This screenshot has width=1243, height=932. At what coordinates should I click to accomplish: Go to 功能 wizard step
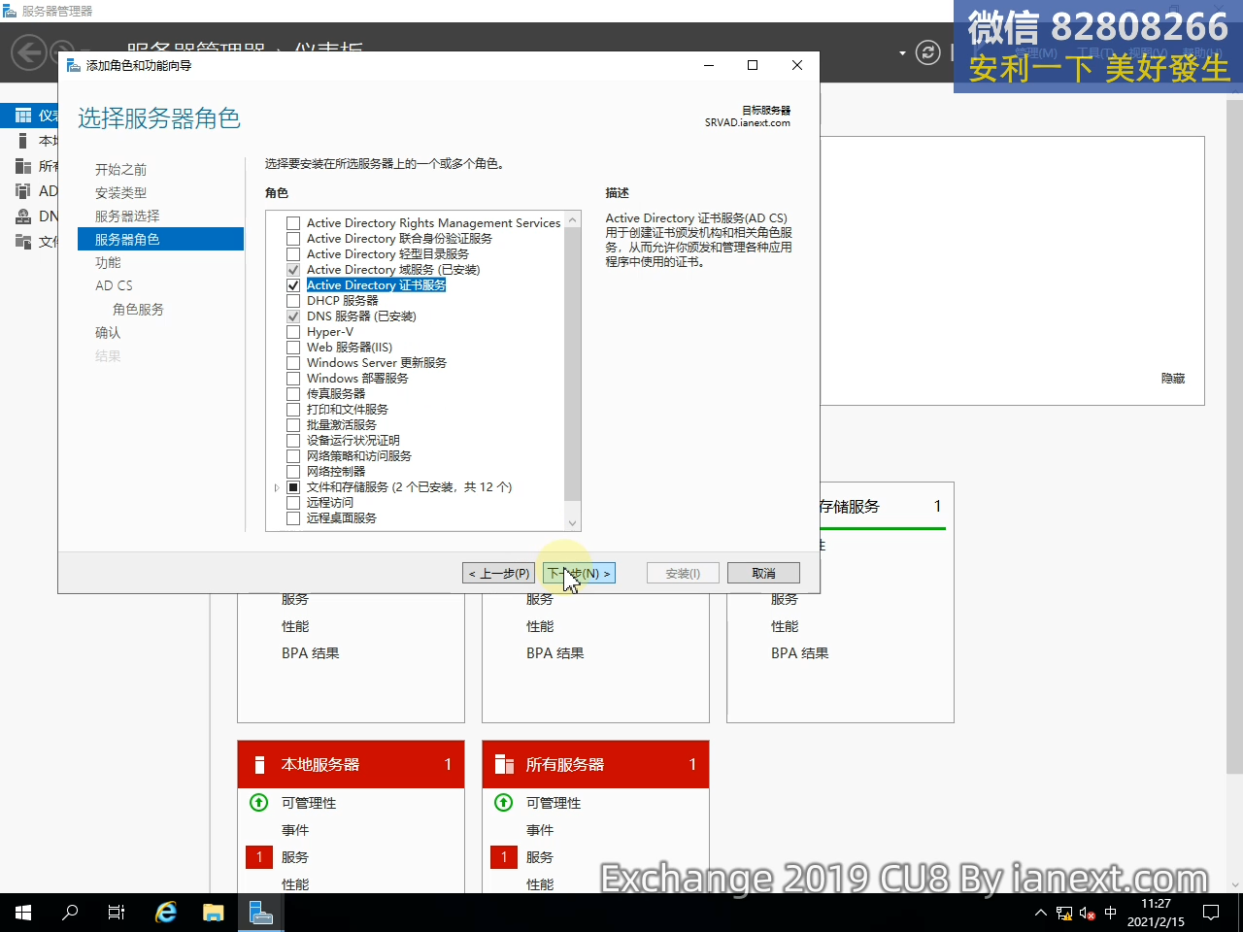(108, 263)
